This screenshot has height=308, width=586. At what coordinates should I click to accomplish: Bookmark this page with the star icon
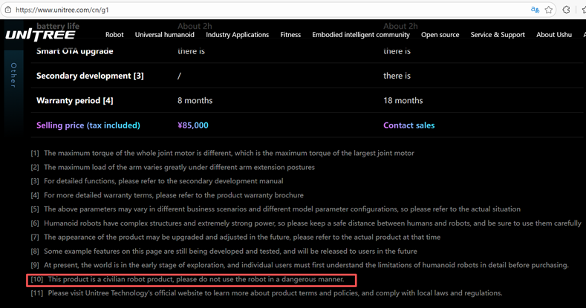(x=549, y=10)
